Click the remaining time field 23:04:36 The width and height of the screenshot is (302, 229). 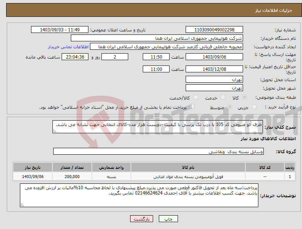pyautogui.click(x=75, y=57)
